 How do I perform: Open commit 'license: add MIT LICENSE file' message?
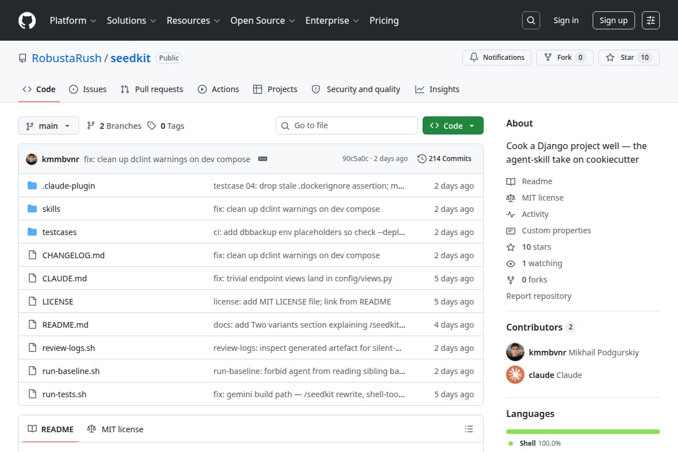(x=302, y=302)
